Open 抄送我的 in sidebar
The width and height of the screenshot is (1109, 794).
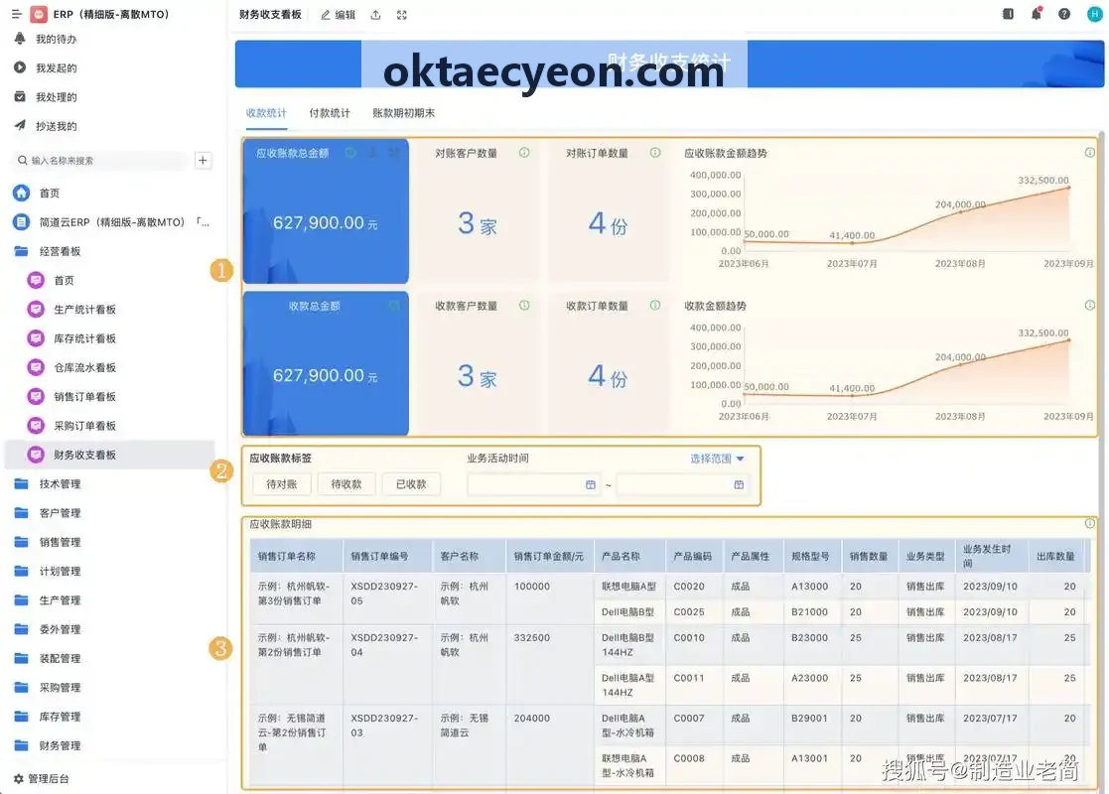pyautogui.click(x=56, y=126)
